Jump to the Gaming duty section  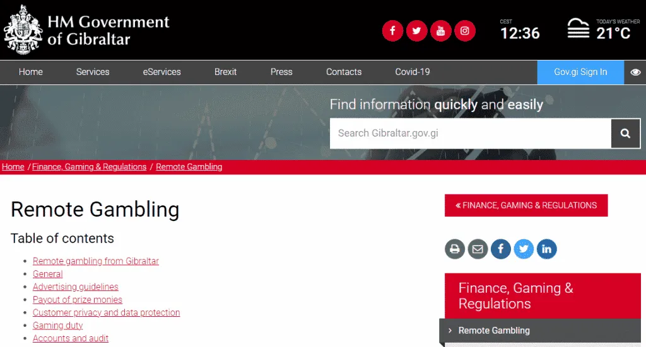tap(57, 326)
